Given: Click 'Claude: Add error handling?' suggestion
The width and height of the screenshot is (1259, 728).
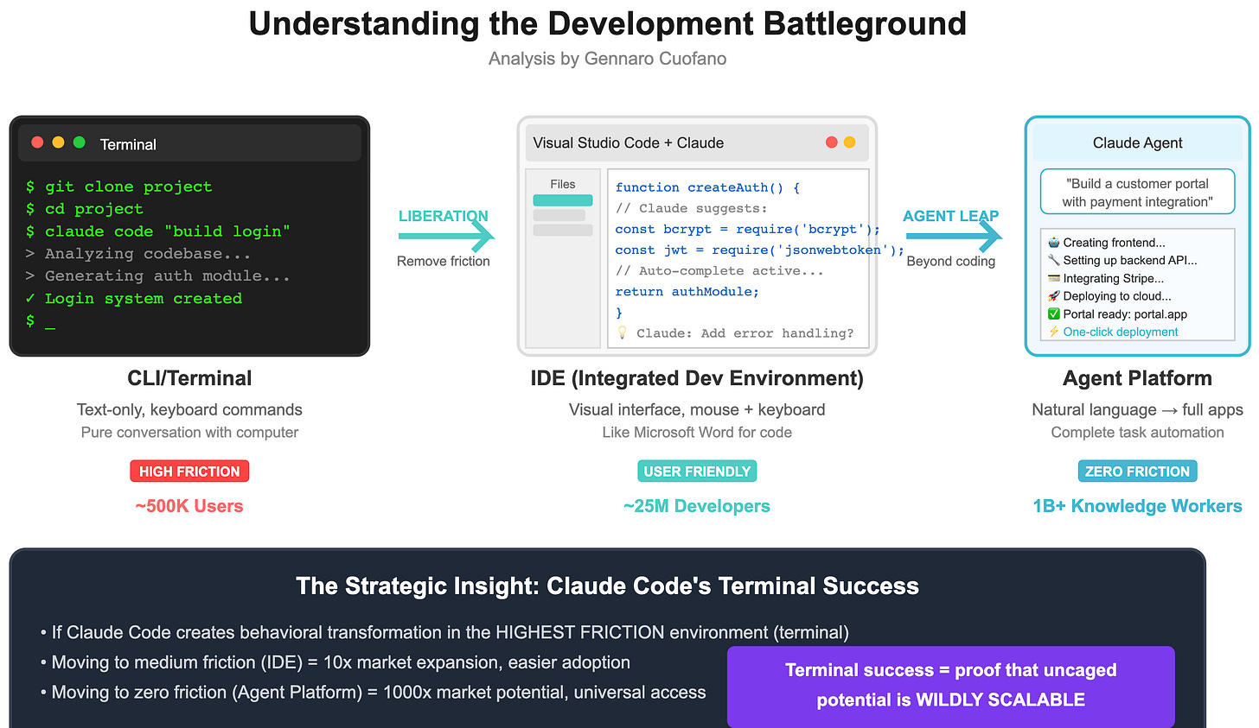Looking at the screenshot, I should 745,332.
